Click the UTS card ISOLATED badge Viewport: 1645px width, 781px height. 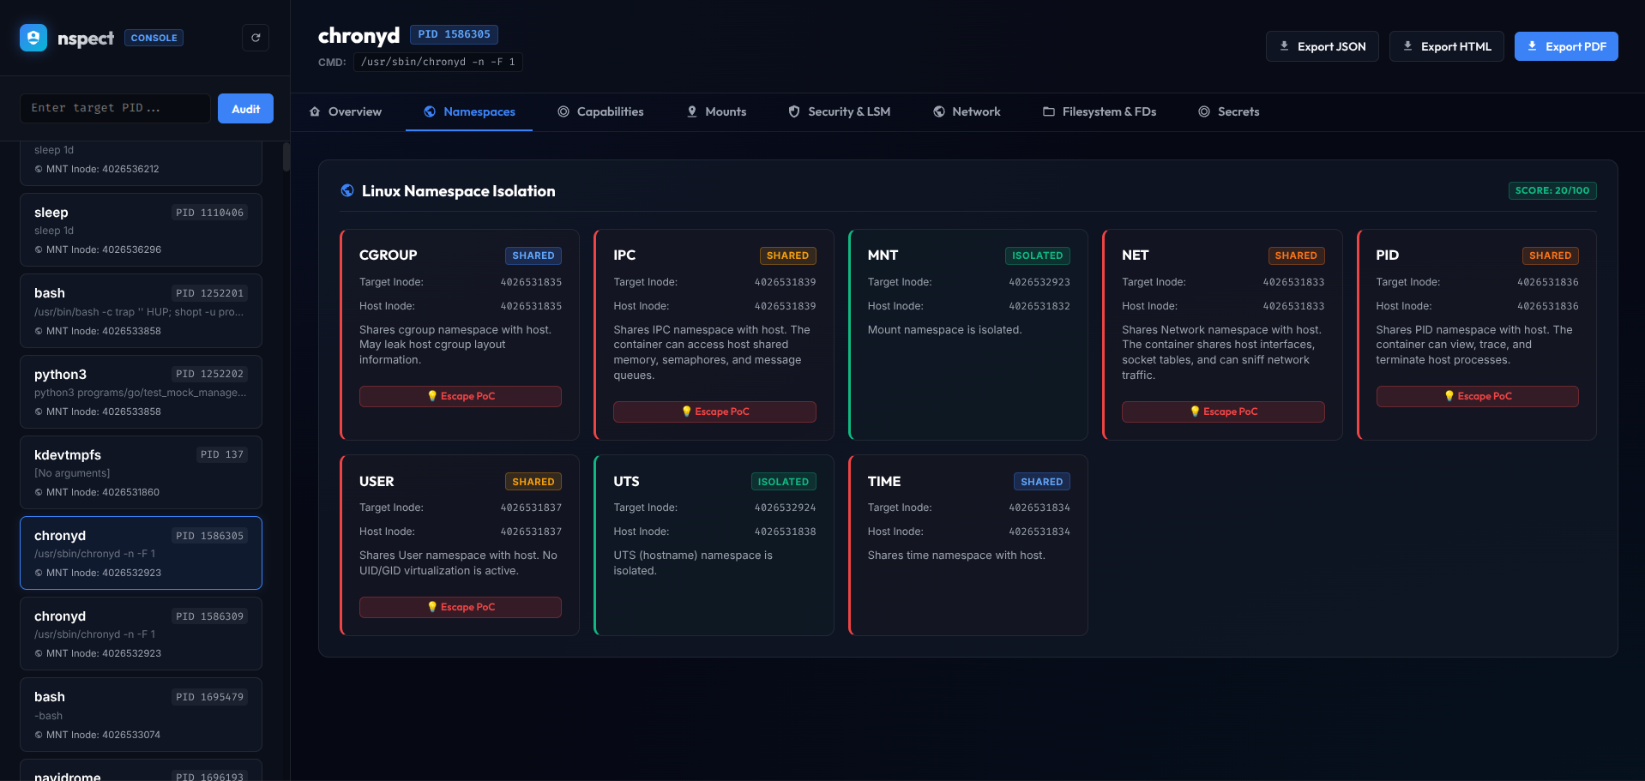[x=783, y=482]
